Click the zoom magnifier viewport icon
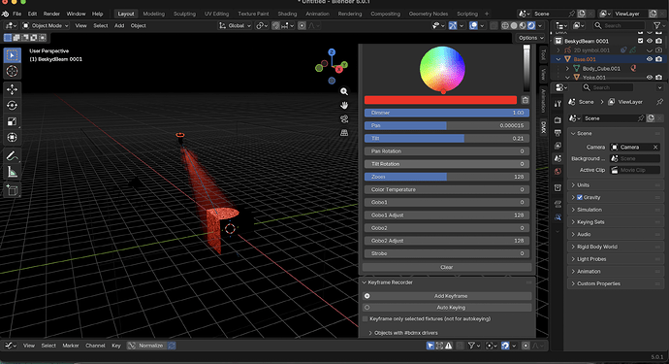The height and width of the screenshot is (364, 669). [x=344, y=91]
